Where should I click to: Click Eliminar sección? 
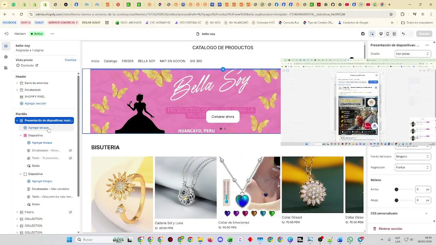[x=390, y=229]
